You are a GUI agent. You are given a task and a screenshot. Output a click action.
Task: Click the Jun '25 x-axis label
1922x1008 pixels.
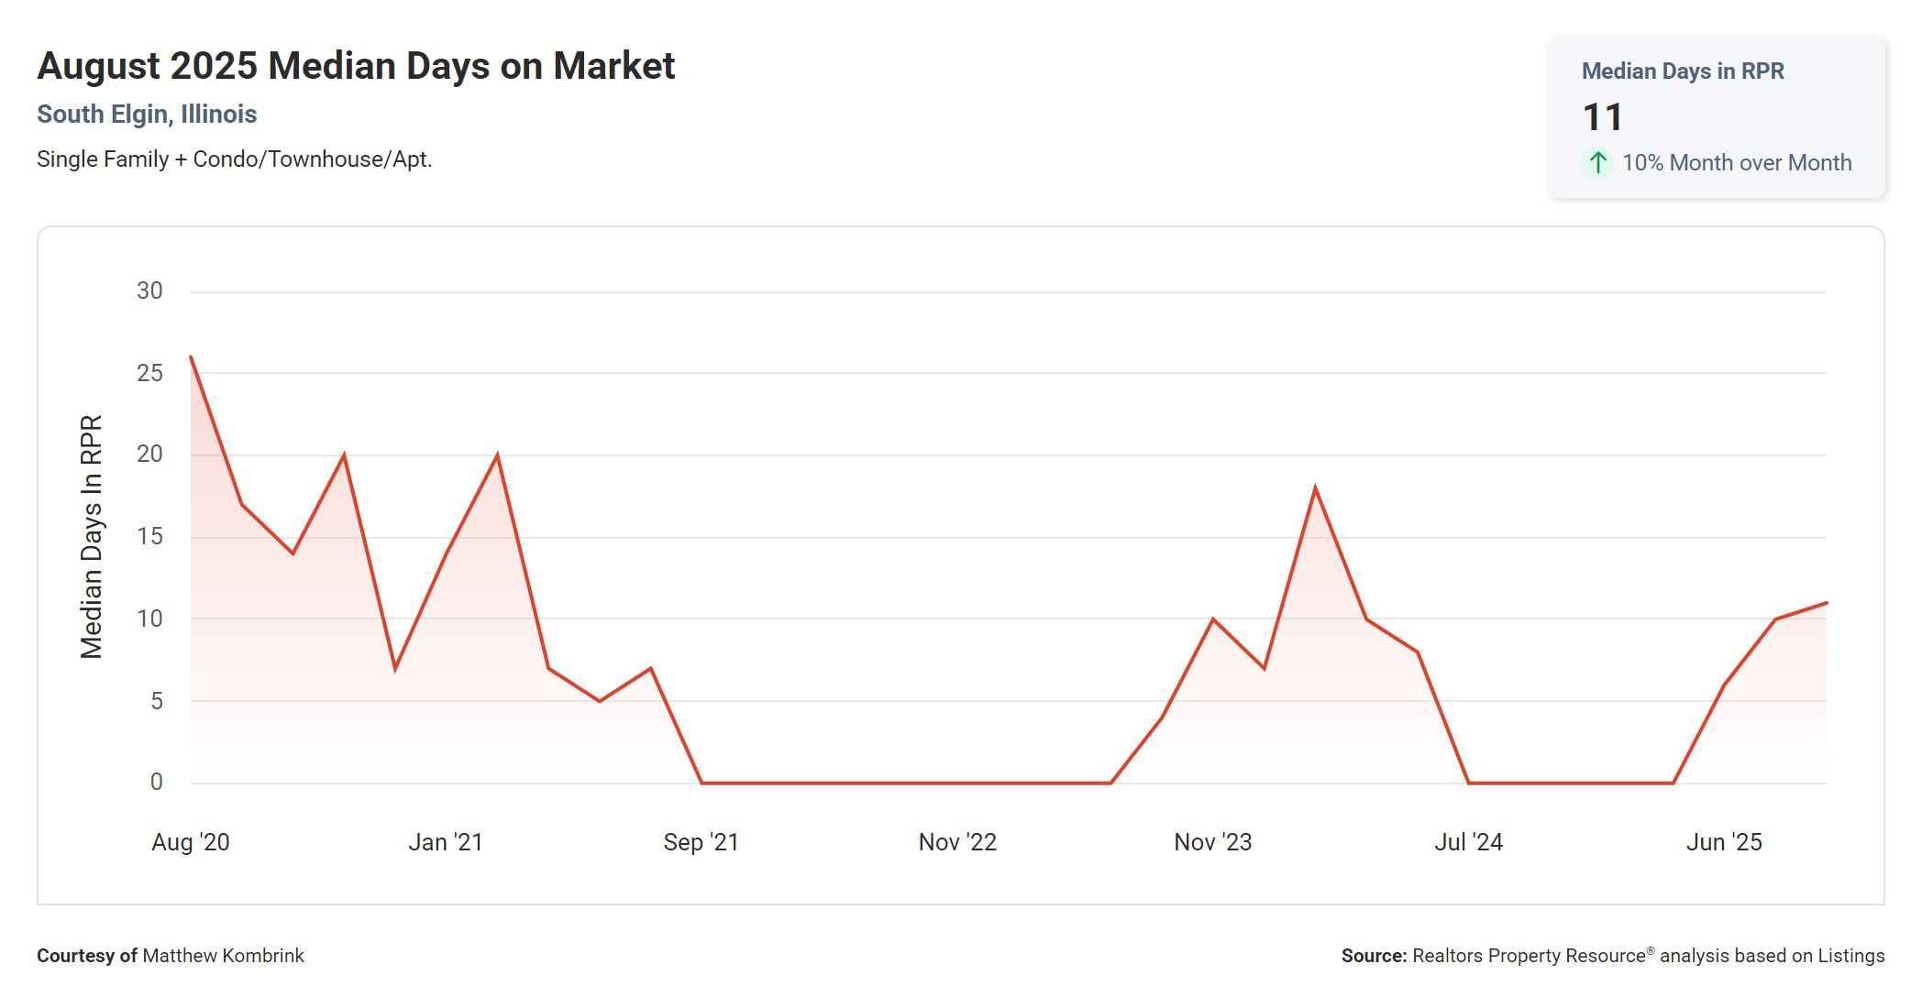coord(1724,842)
